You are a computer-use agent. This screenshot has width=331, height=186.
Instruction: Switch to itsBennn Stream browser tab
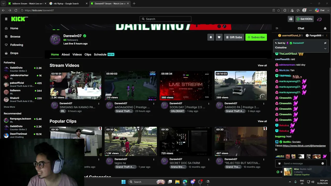coord(27,4)
